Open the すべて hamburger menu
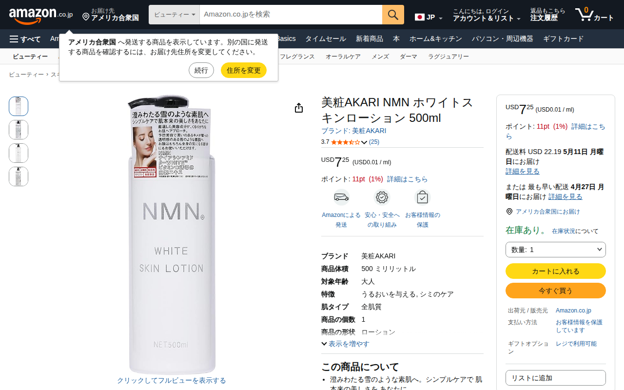Viewport: 624px width, 390px height. coord(25,39)
